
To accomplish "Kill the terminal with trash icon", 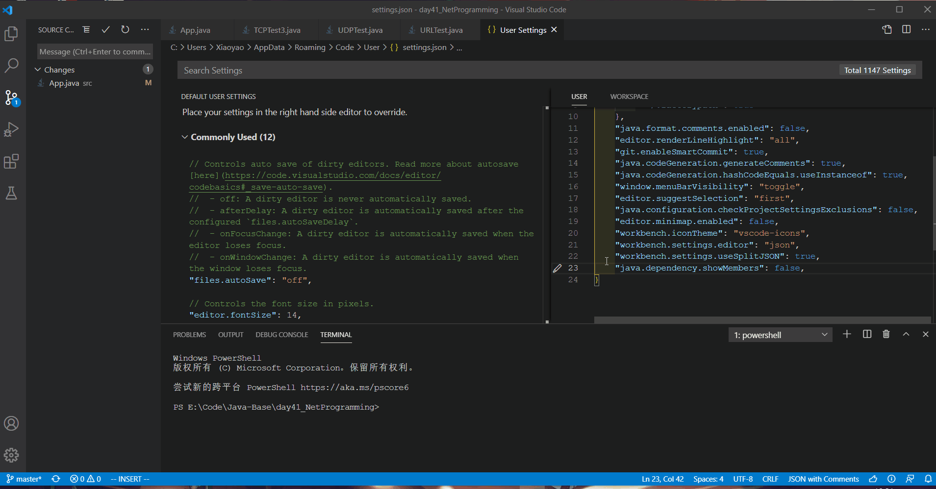I will pos(886,334).
